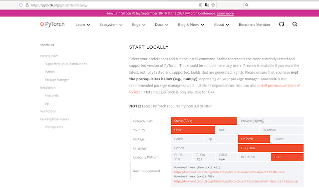
Task: Choose ROCm 6.0 compute platform
Action: tap(254, 157)
